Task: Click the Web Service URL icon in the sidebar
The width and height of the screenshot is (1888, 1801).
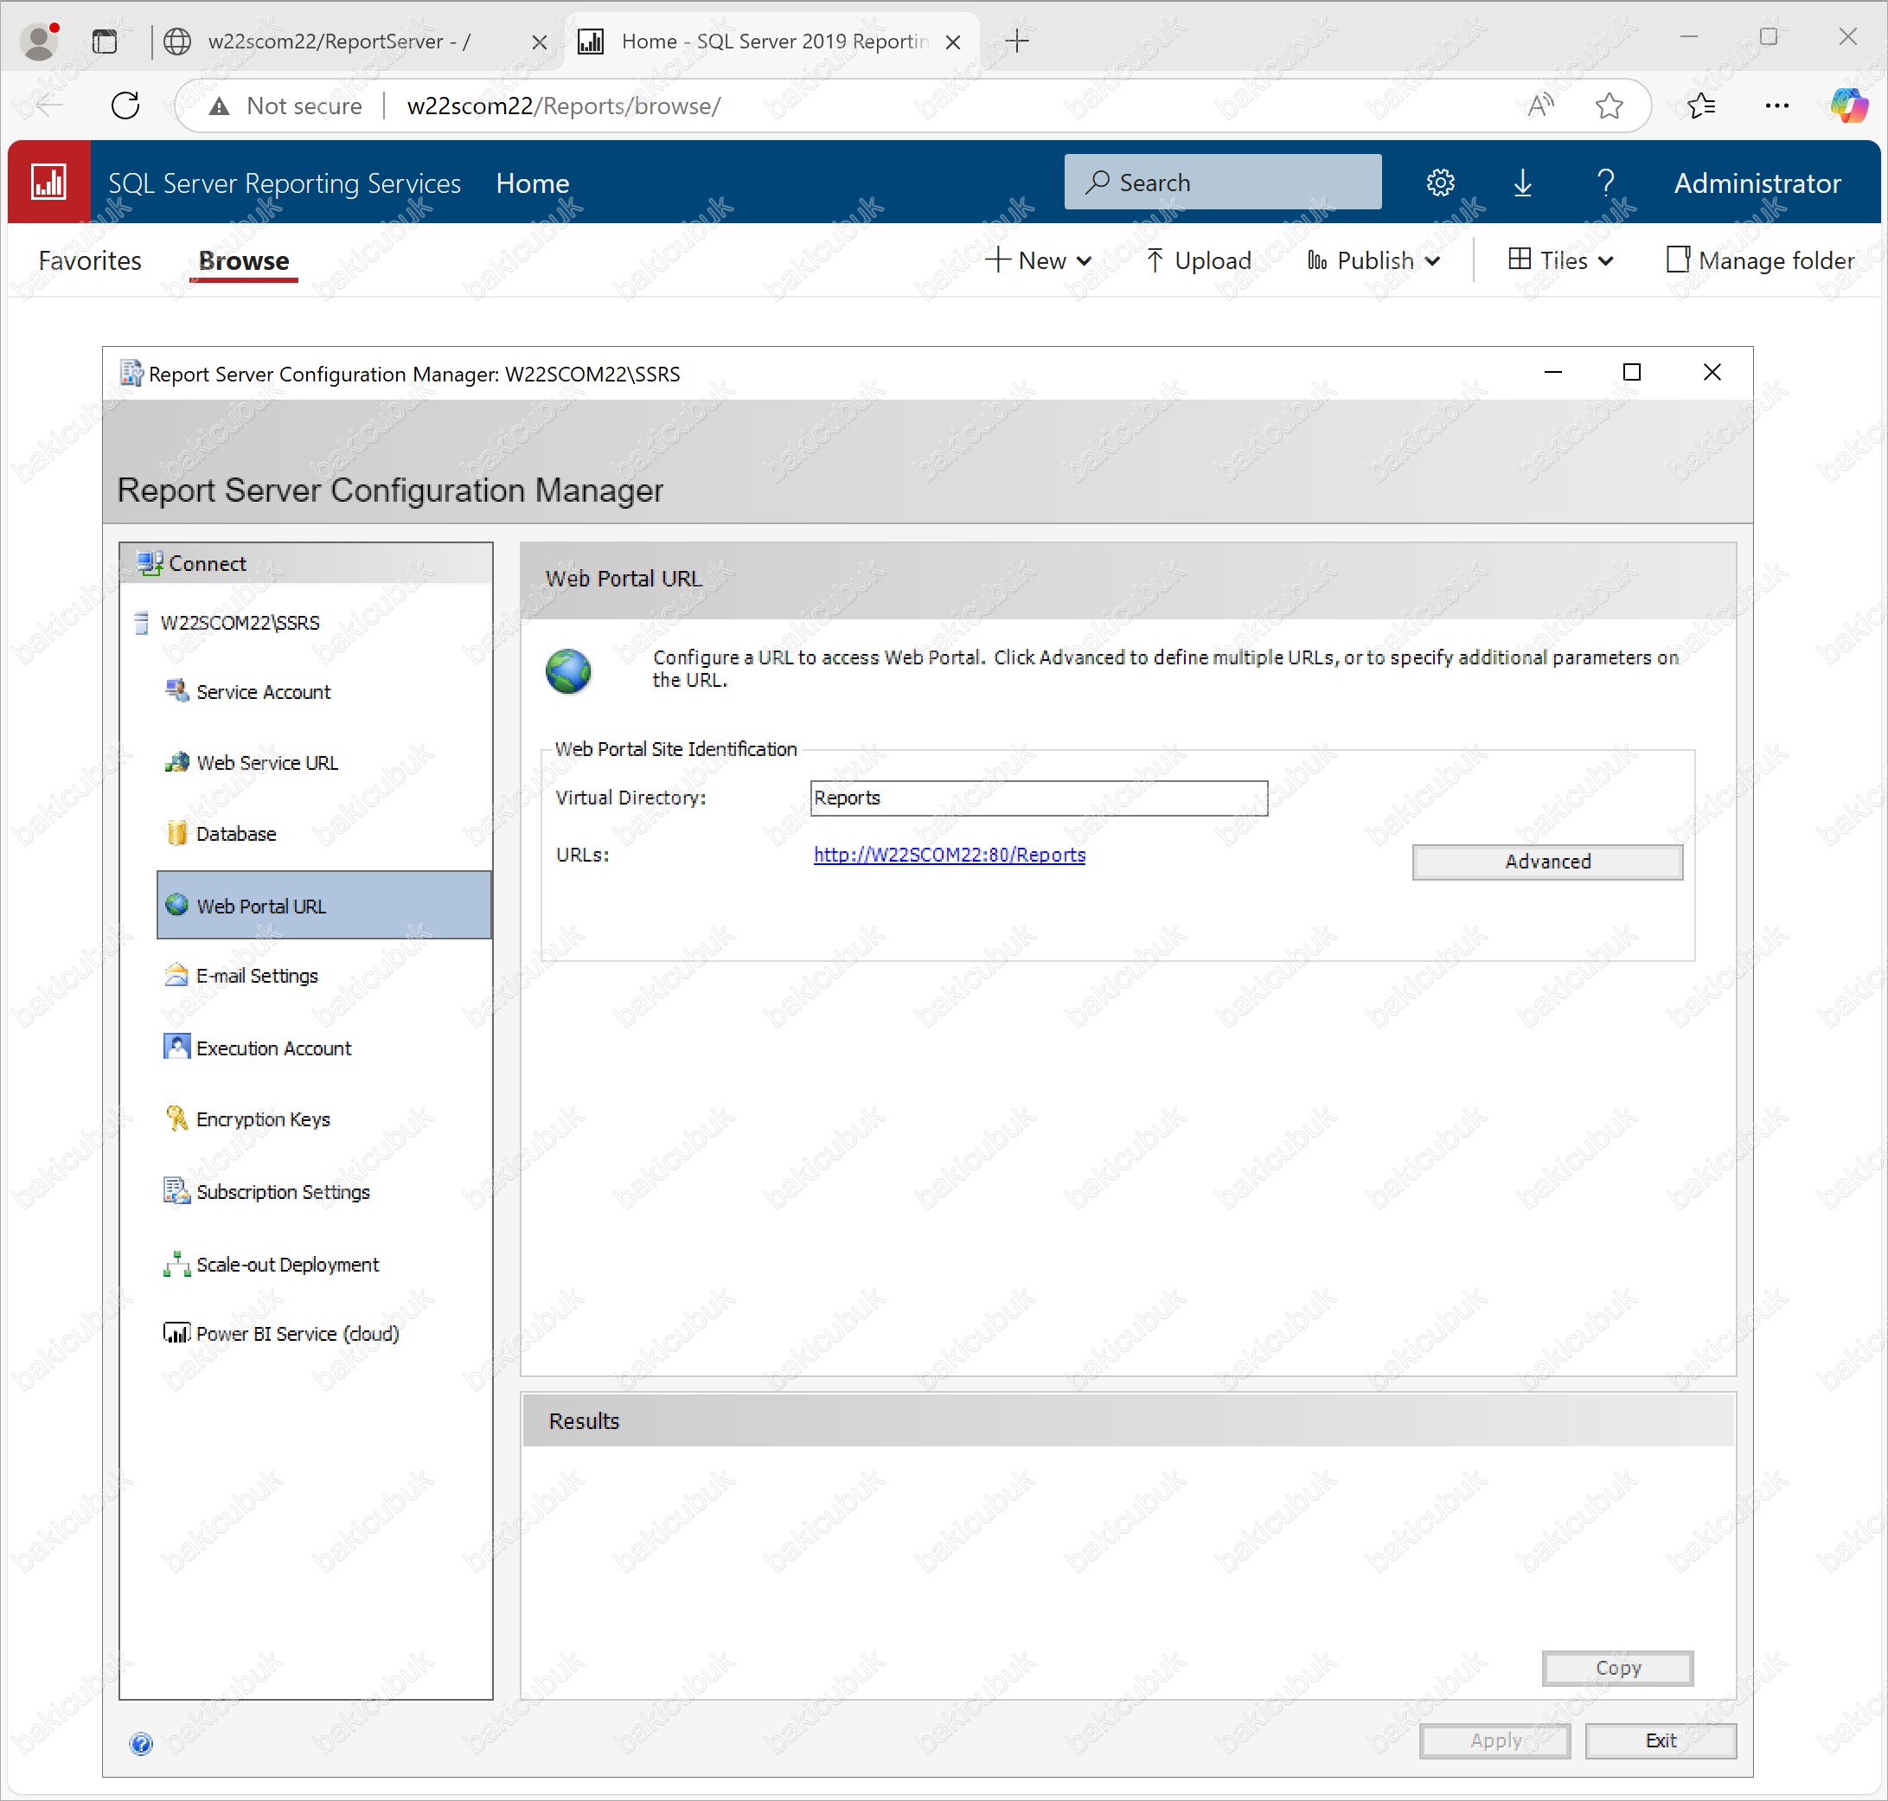Action: tap(176, 762)
